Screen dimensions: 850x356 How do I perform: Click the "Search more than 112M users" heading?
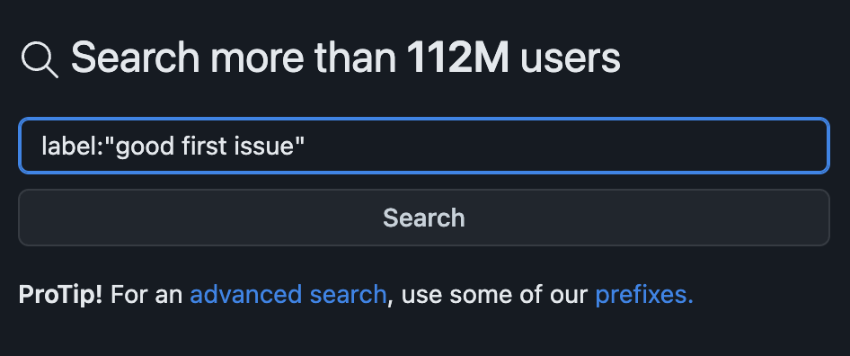point(345,58)
